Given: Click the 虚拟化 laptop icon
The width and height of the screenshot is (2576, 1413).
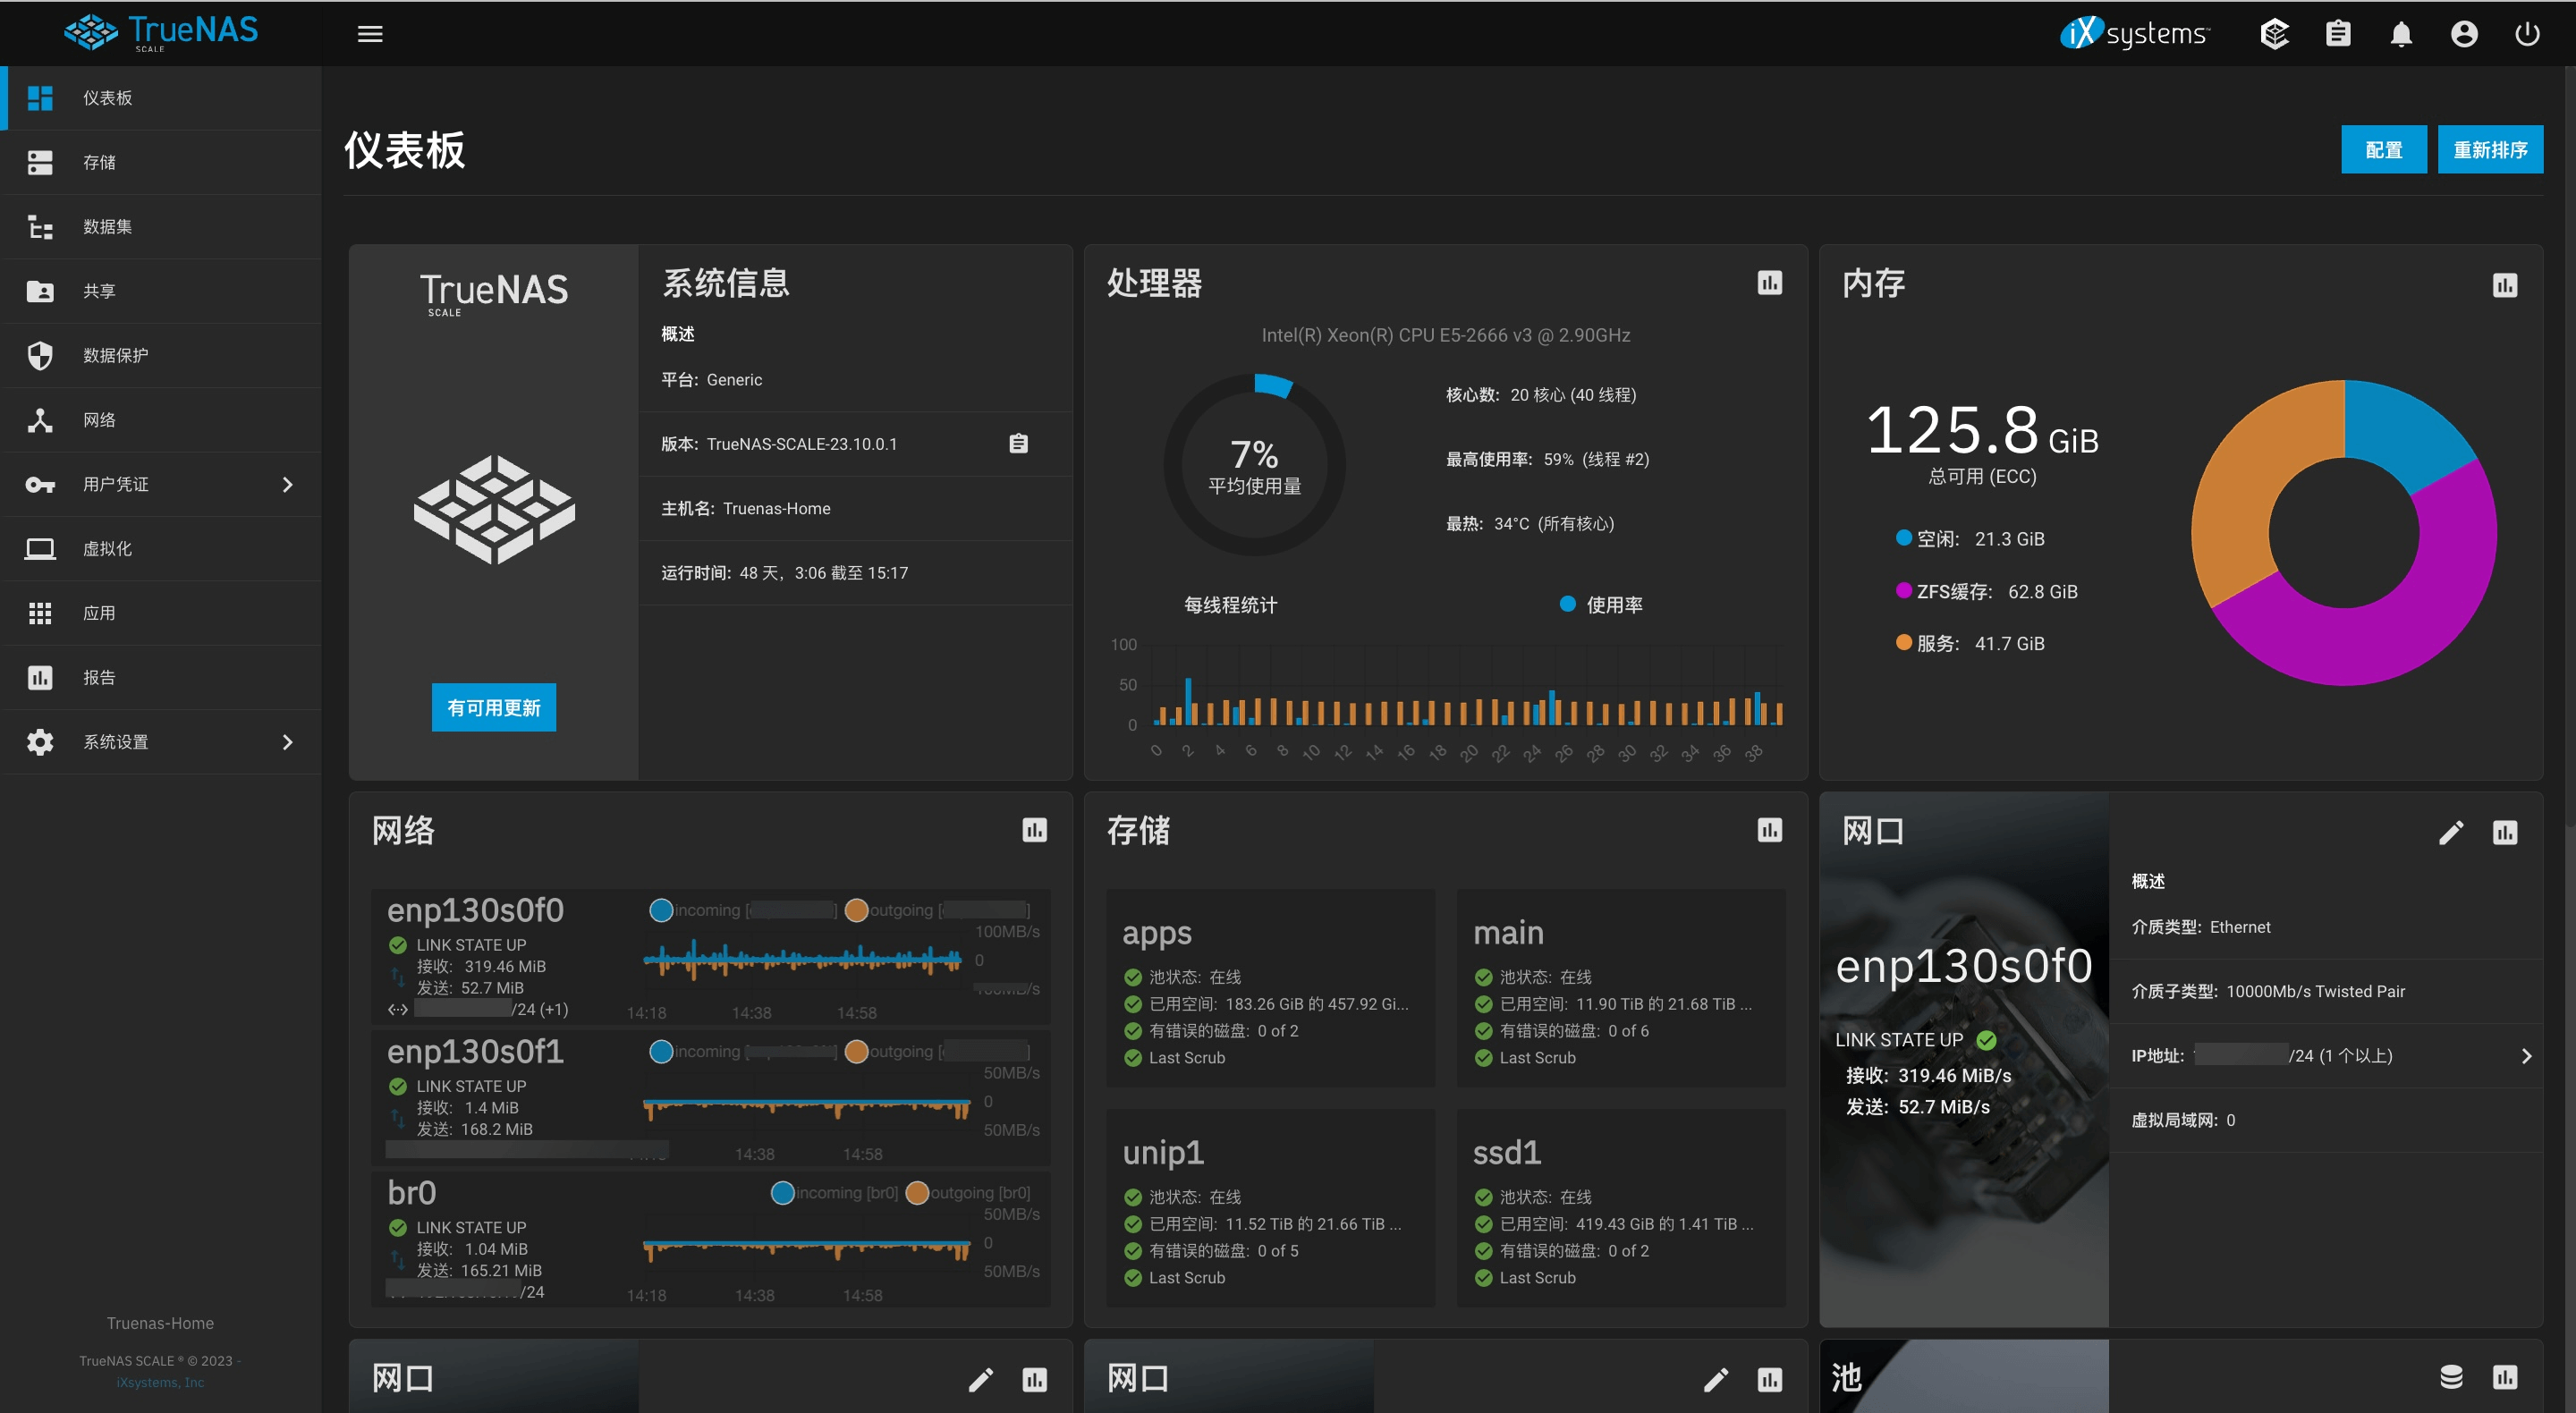Looking at the screenshot, I should coord(40,549).
